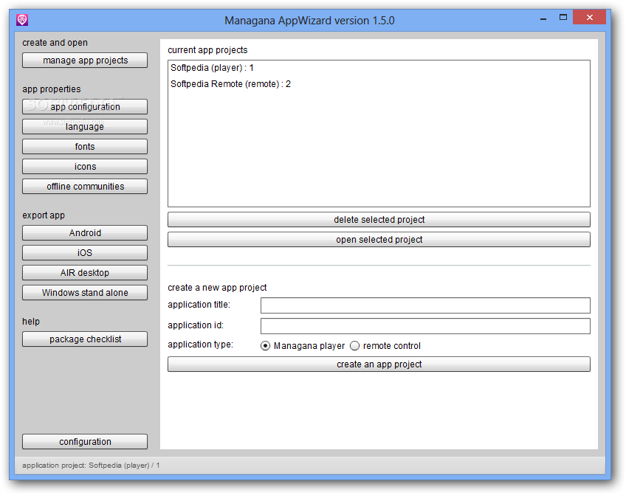Select Softpedia Remote (remote) : 2 project
The image size is (626, 495).
(379, 84)
